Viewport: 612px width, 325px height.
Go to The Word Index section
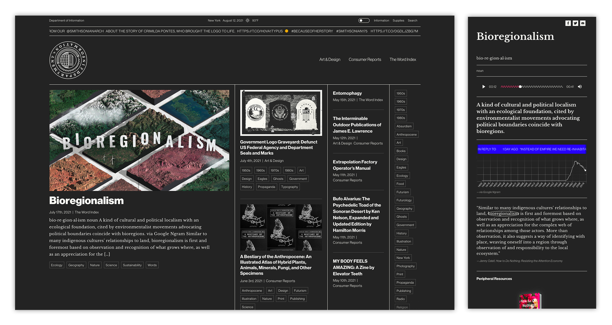tap(403, 60)
